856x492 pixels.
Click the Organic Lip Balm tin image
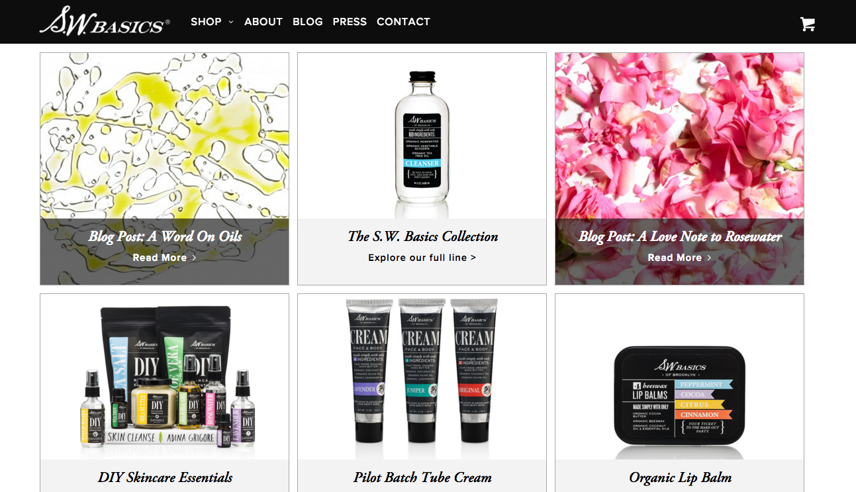click(x=679, y=396)
